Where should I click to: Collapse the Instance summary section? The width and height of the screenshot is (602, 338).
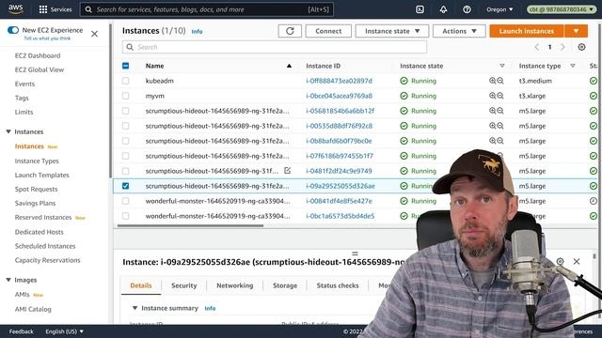(x=135, y=308)
